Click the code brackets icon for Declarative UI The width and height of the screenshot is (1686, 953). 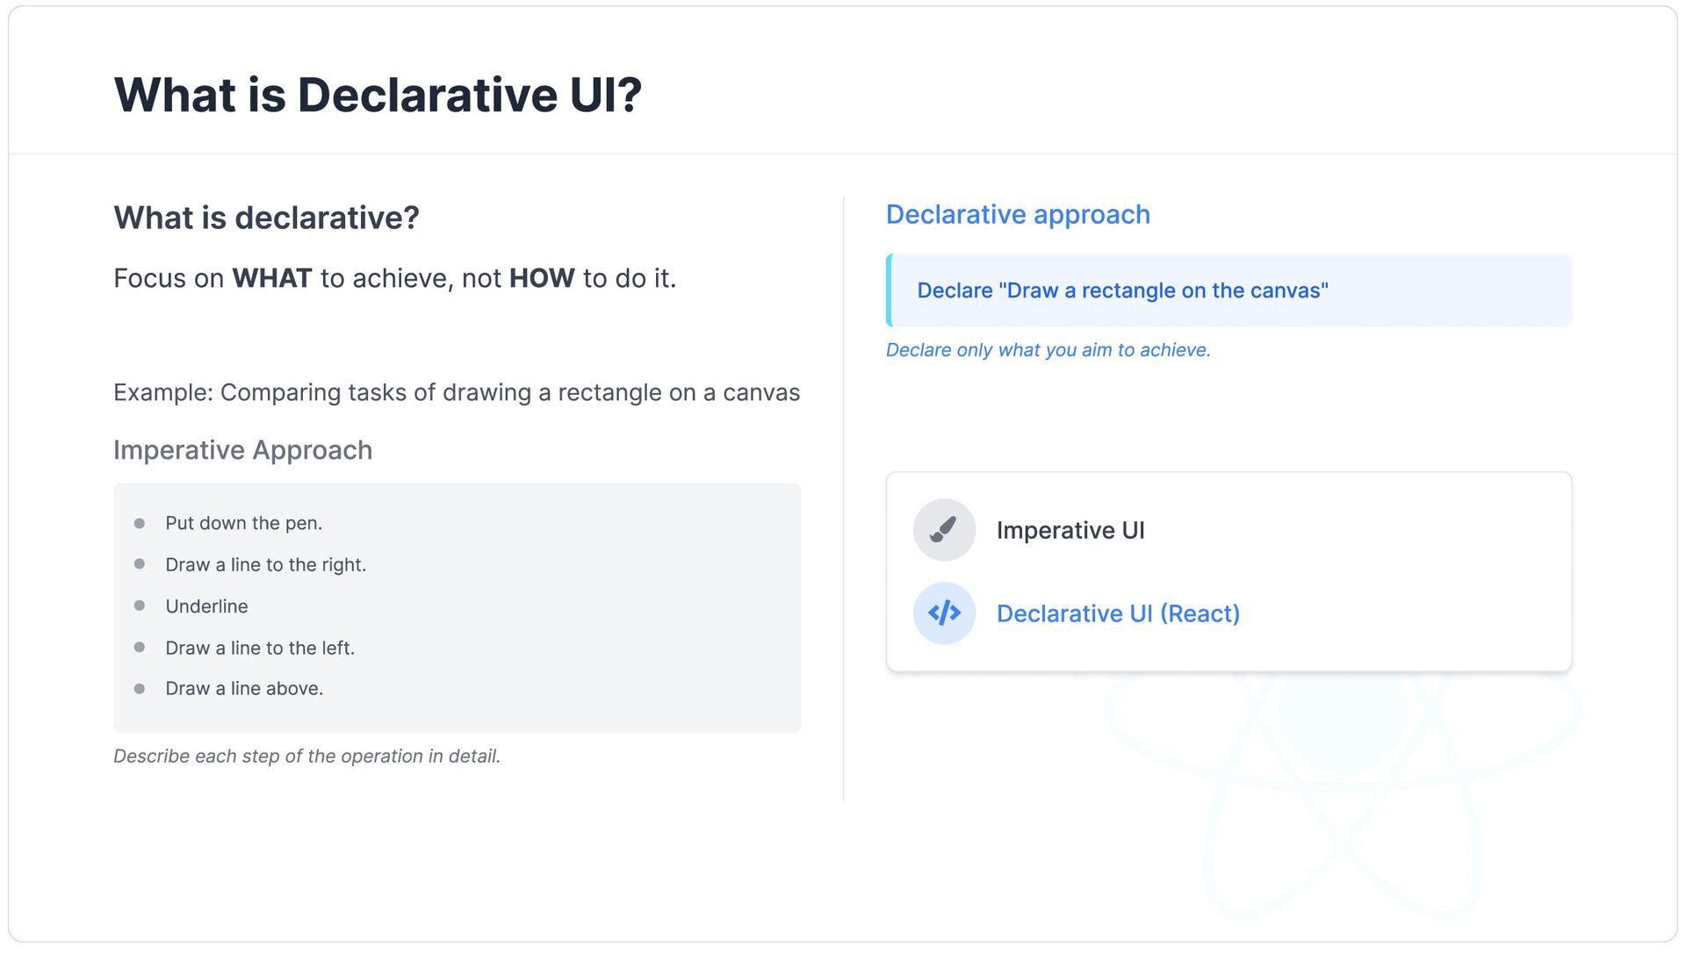(944, 613)
